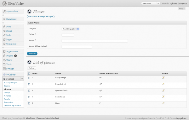Viewport: 189px width, 120px height.
Task: Click the WordPress footer link
Action: coord(30,118)
